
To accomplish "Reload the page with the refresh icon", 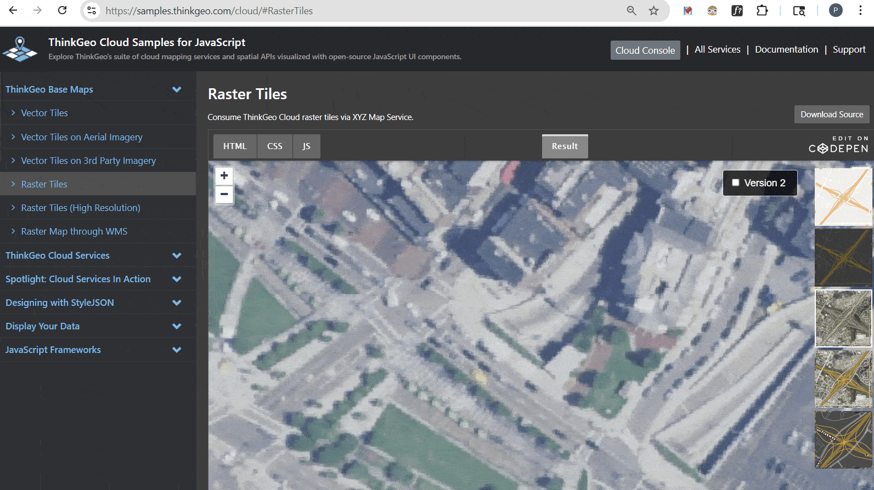I will 63,10.
